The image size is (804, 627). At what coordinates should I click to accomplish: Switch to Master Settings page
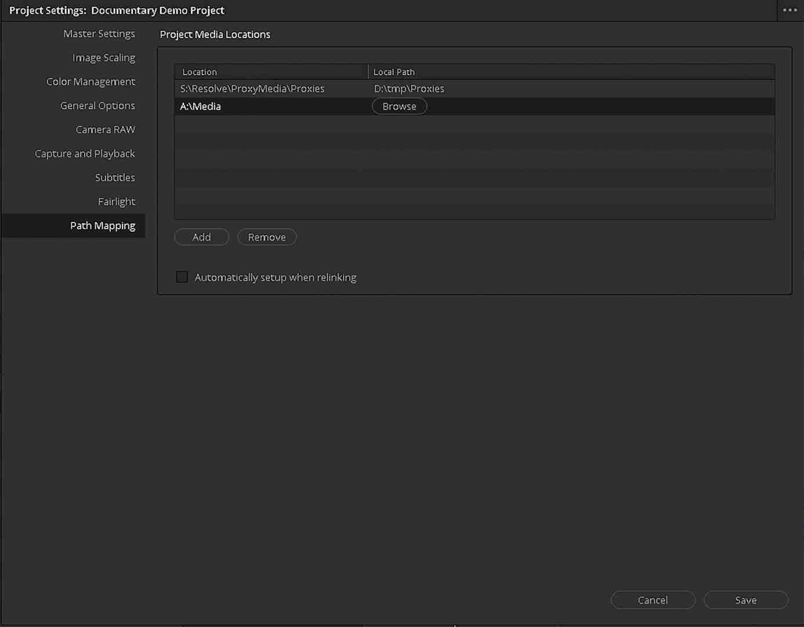coord(99,34)
